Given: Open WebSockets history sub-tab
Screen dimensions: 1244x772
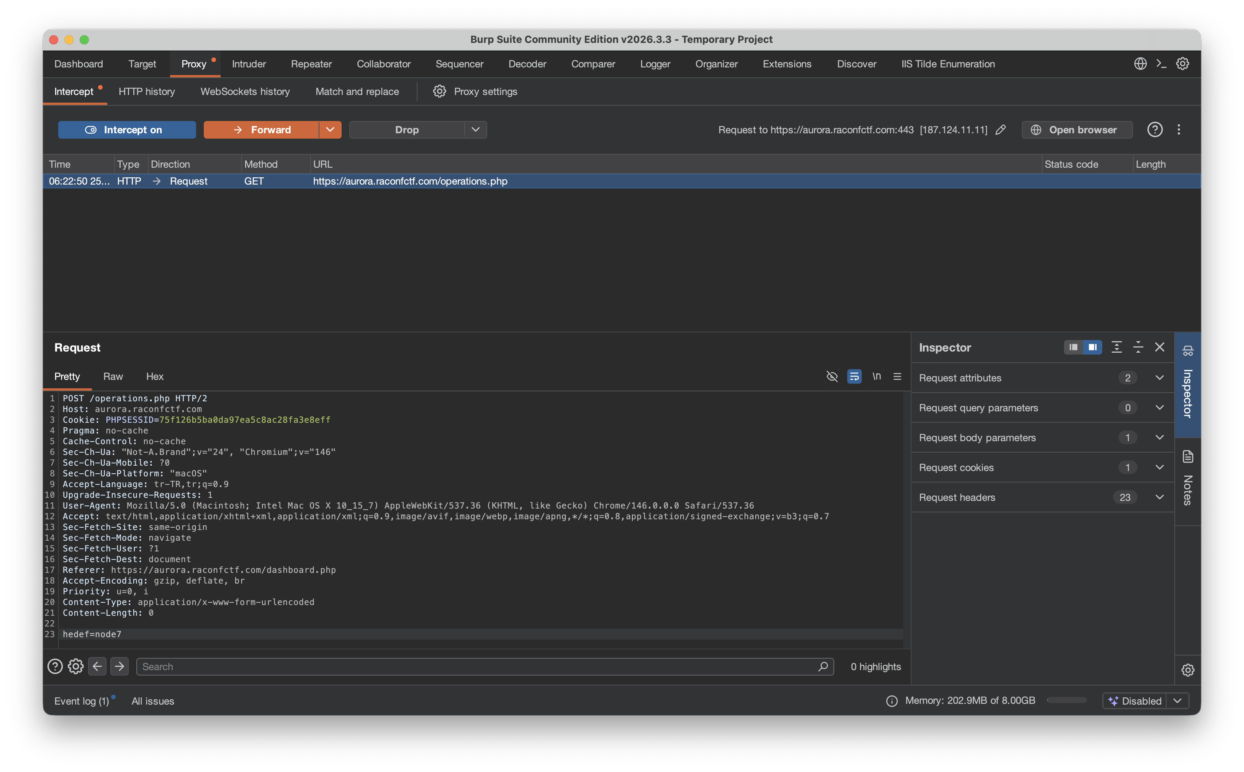Looking at the screenshot, I should [245, 92].
